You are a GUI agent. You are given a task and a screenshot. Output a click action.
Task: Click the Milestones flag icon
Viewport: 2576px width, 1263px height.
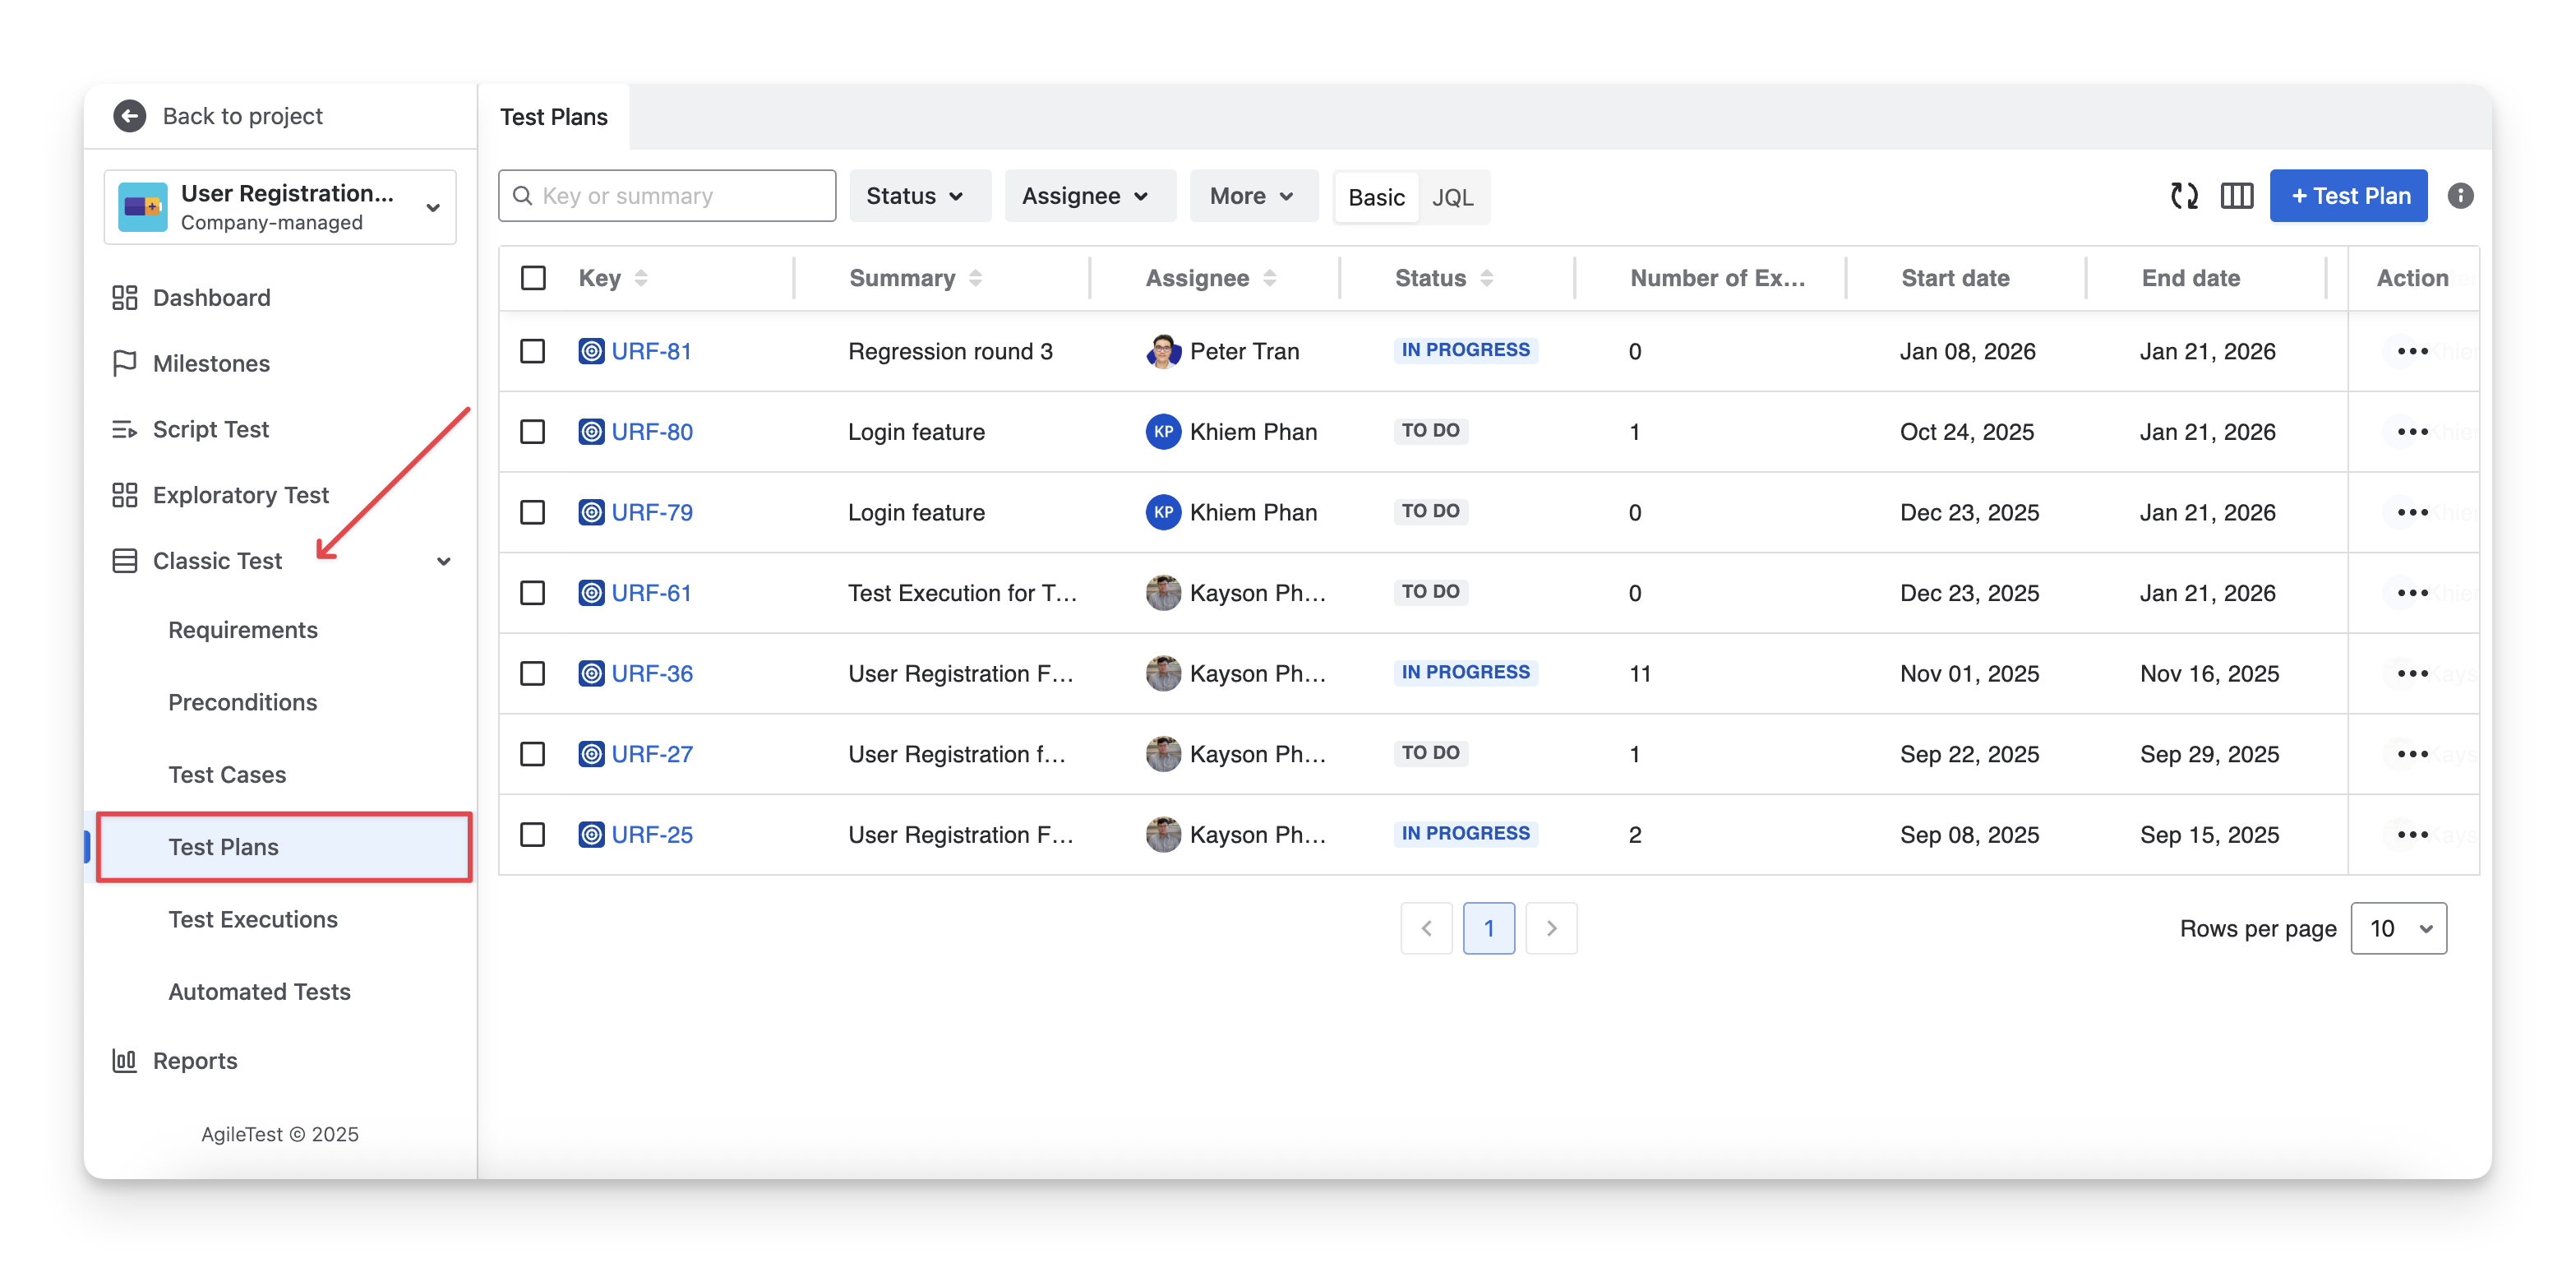tap(124, 364)
